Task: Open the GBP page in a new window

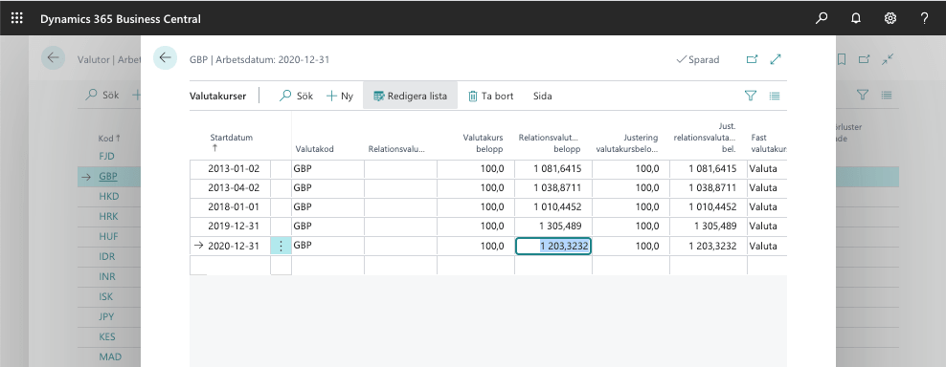Action: pyautogui.click(x=752, y=59)
